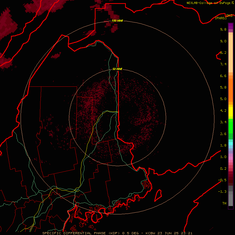Click the 1.0 scale value
This screenshot has height=235, width=235.
point(223,157)
